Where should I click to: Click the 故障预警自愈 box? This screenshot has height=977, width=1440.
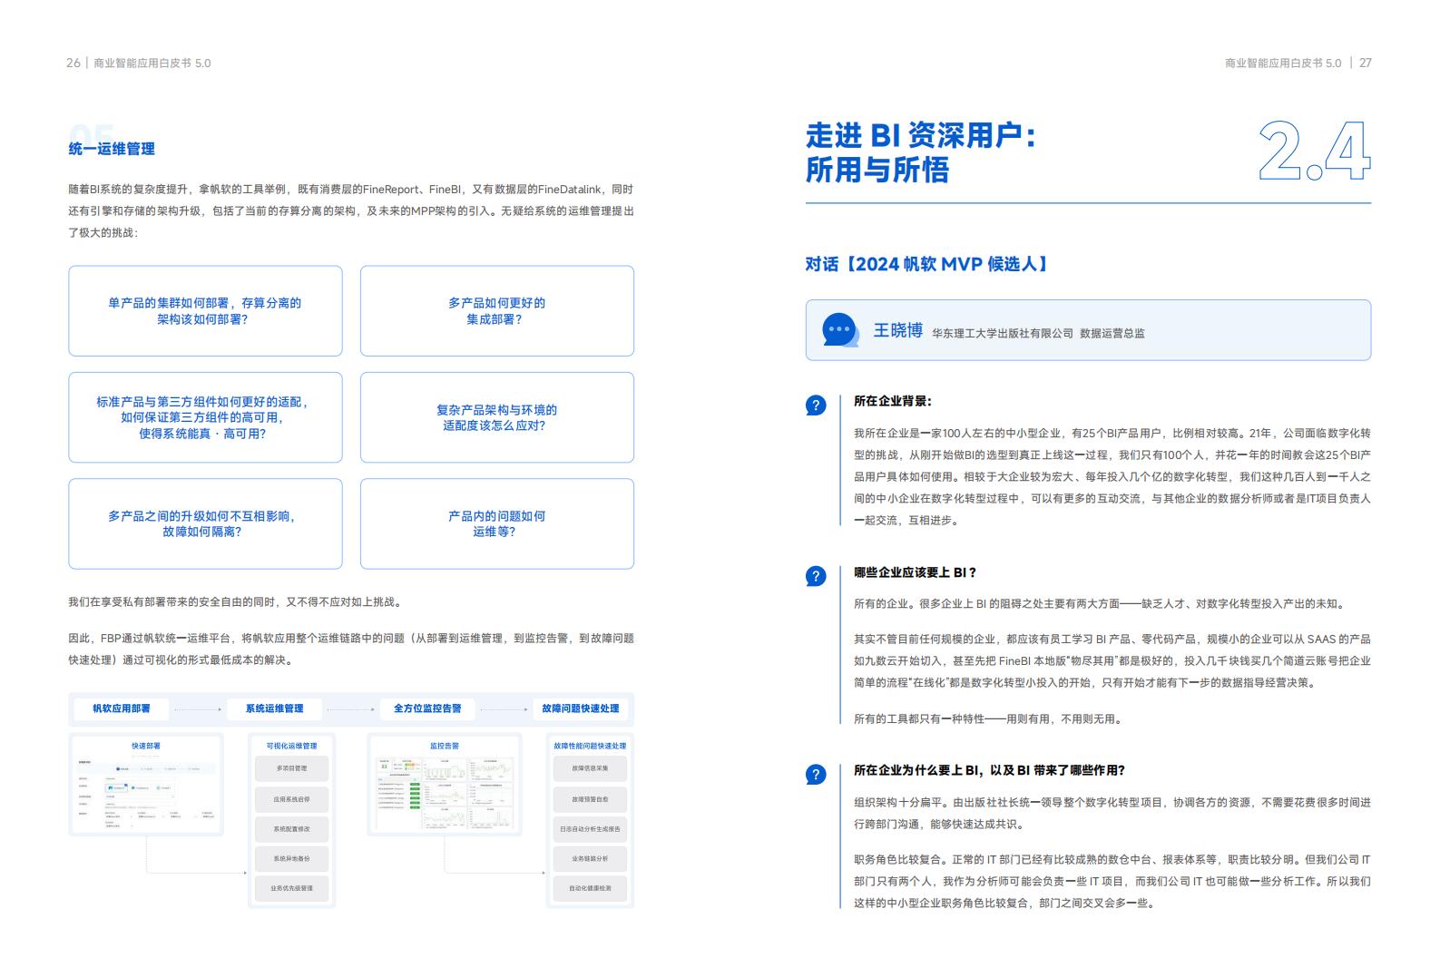pyautogui.click(x=590, y=799)
